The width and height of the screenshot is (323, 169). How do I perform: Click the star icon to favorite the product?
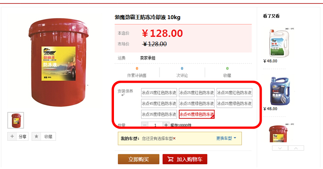click(x=37, y=136)
